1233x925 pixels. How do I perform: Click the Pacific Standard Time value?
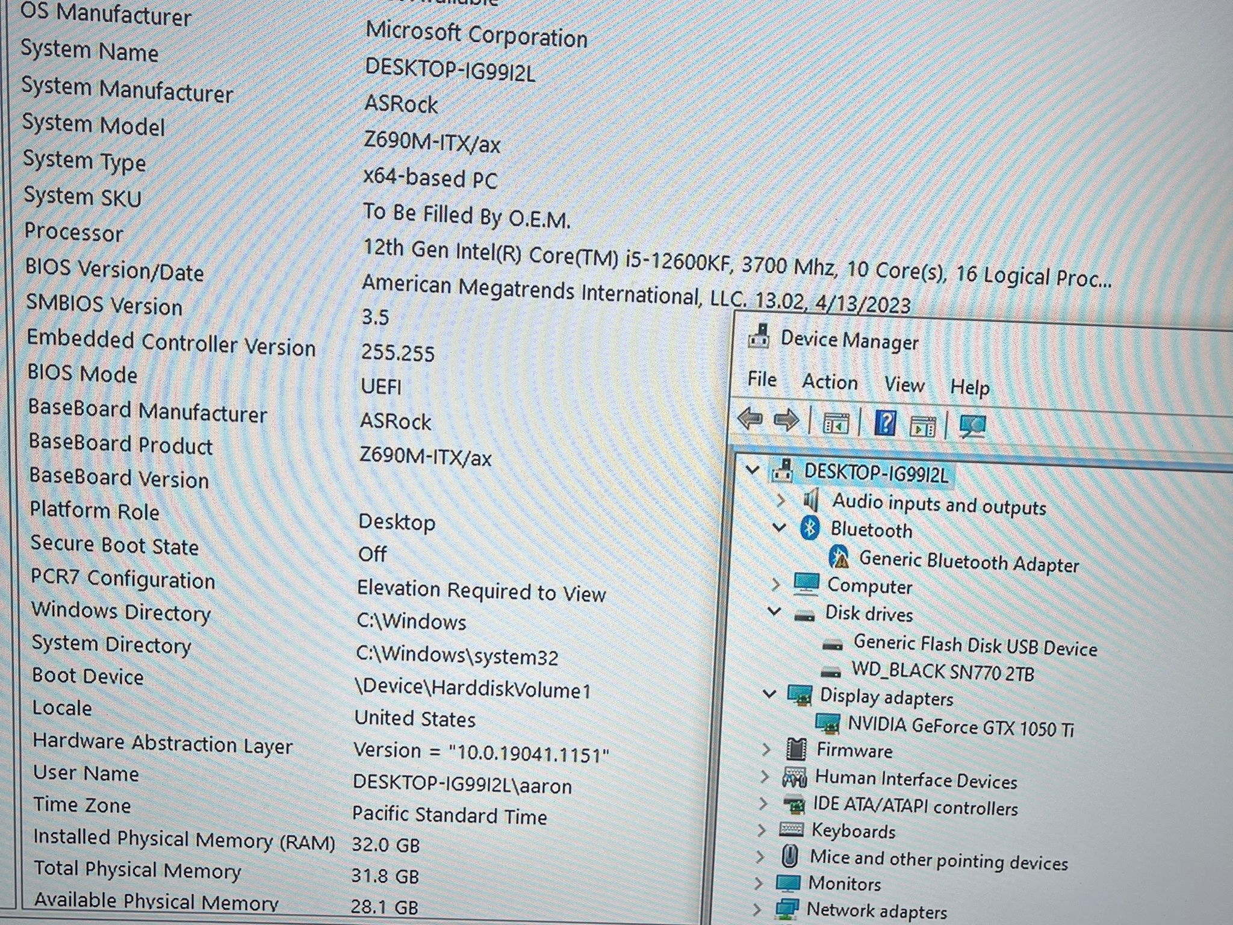tap(449, 815)
